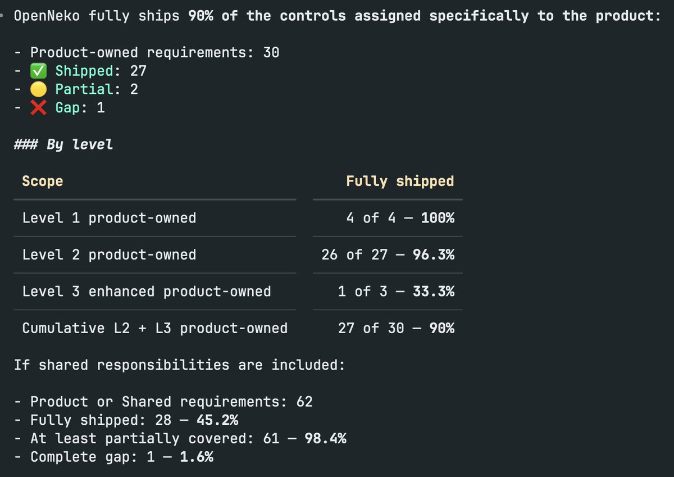The height and width of the screenshot is (477, 674).
Task: Click the "1 of 3 — 33.3%" cell
Action: tap(397, 292)
